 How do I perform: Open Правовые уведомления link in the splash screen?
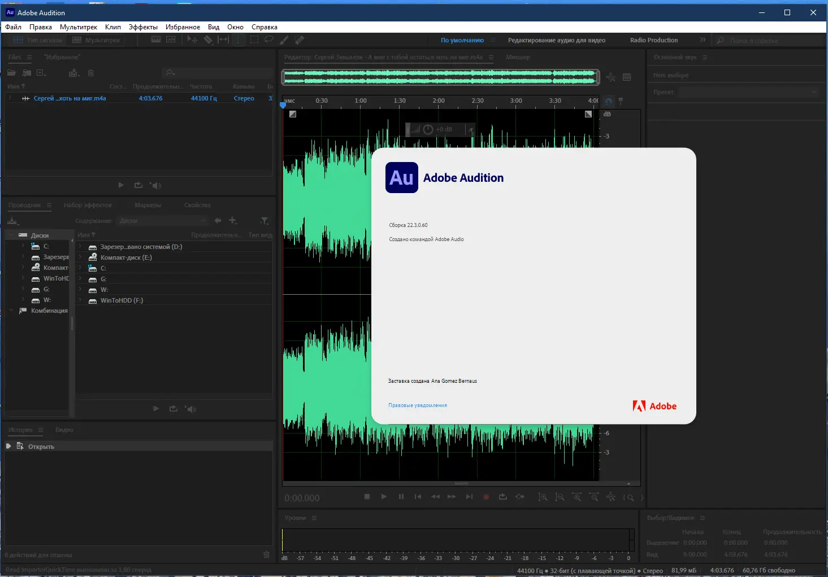pyautogui.click(x=418, y=405)
